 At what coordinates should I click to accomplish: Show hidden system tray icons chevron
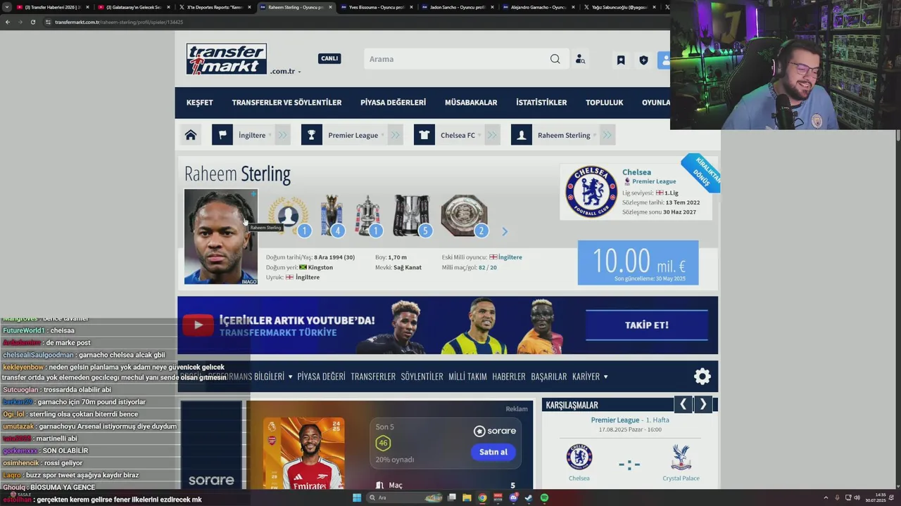point(826,498)
